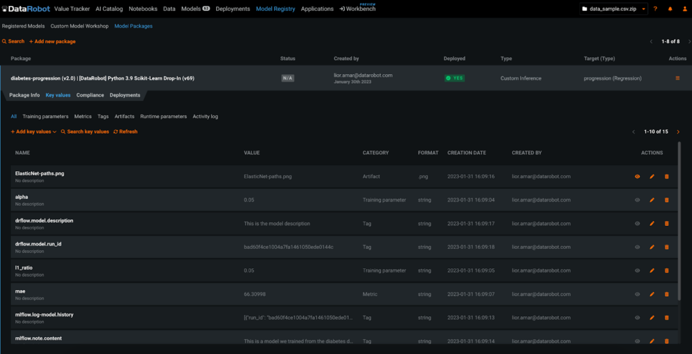
Task: Delete the drflow.model.description entry
Action: pyautogui.click(x=666, y=223)
